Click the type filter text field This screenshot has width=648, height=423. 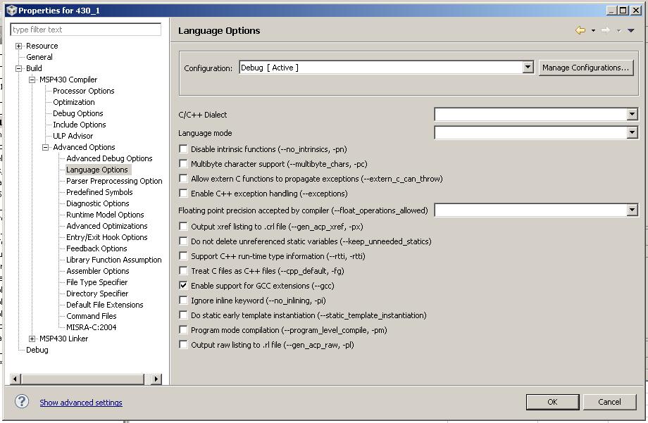click(85, 30)
